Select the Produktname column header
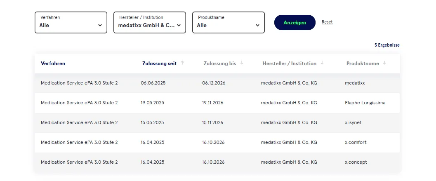Image resolution: width=436 pixels, height=181 pixels. point(363,63)
